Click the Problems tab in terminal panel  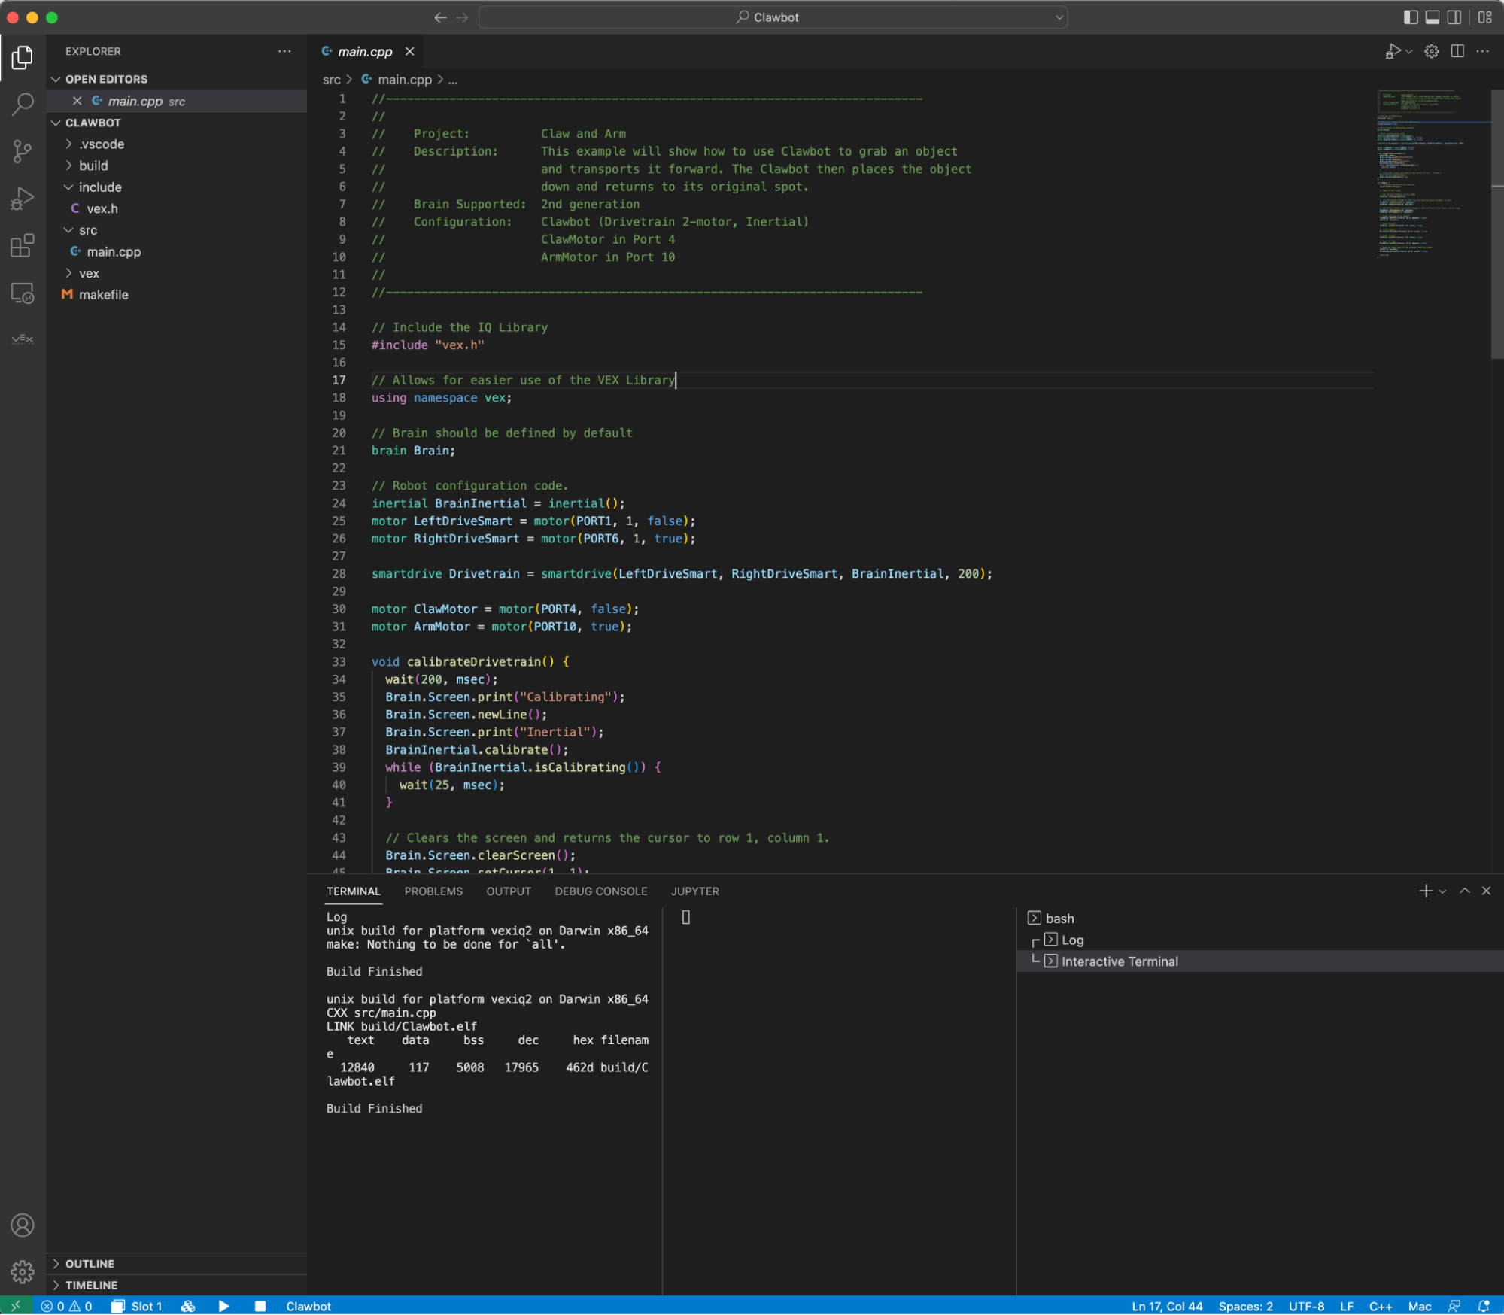pos(433,891)
